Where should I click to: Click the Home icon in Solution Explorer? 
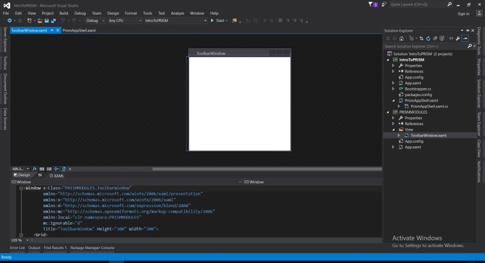pos(403,38)
